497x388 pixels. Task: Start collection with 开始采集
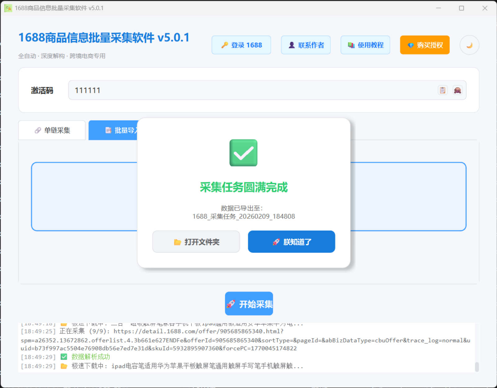tap(249, 304)
